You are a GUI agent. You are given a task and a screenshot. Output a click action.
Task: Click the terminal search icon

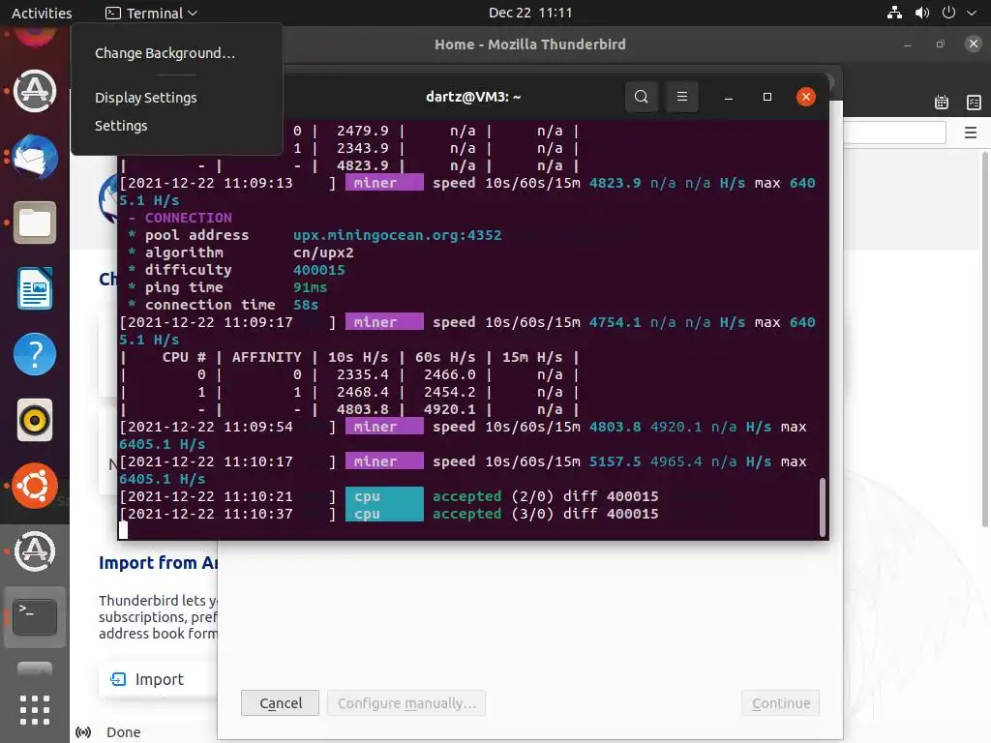641,97
